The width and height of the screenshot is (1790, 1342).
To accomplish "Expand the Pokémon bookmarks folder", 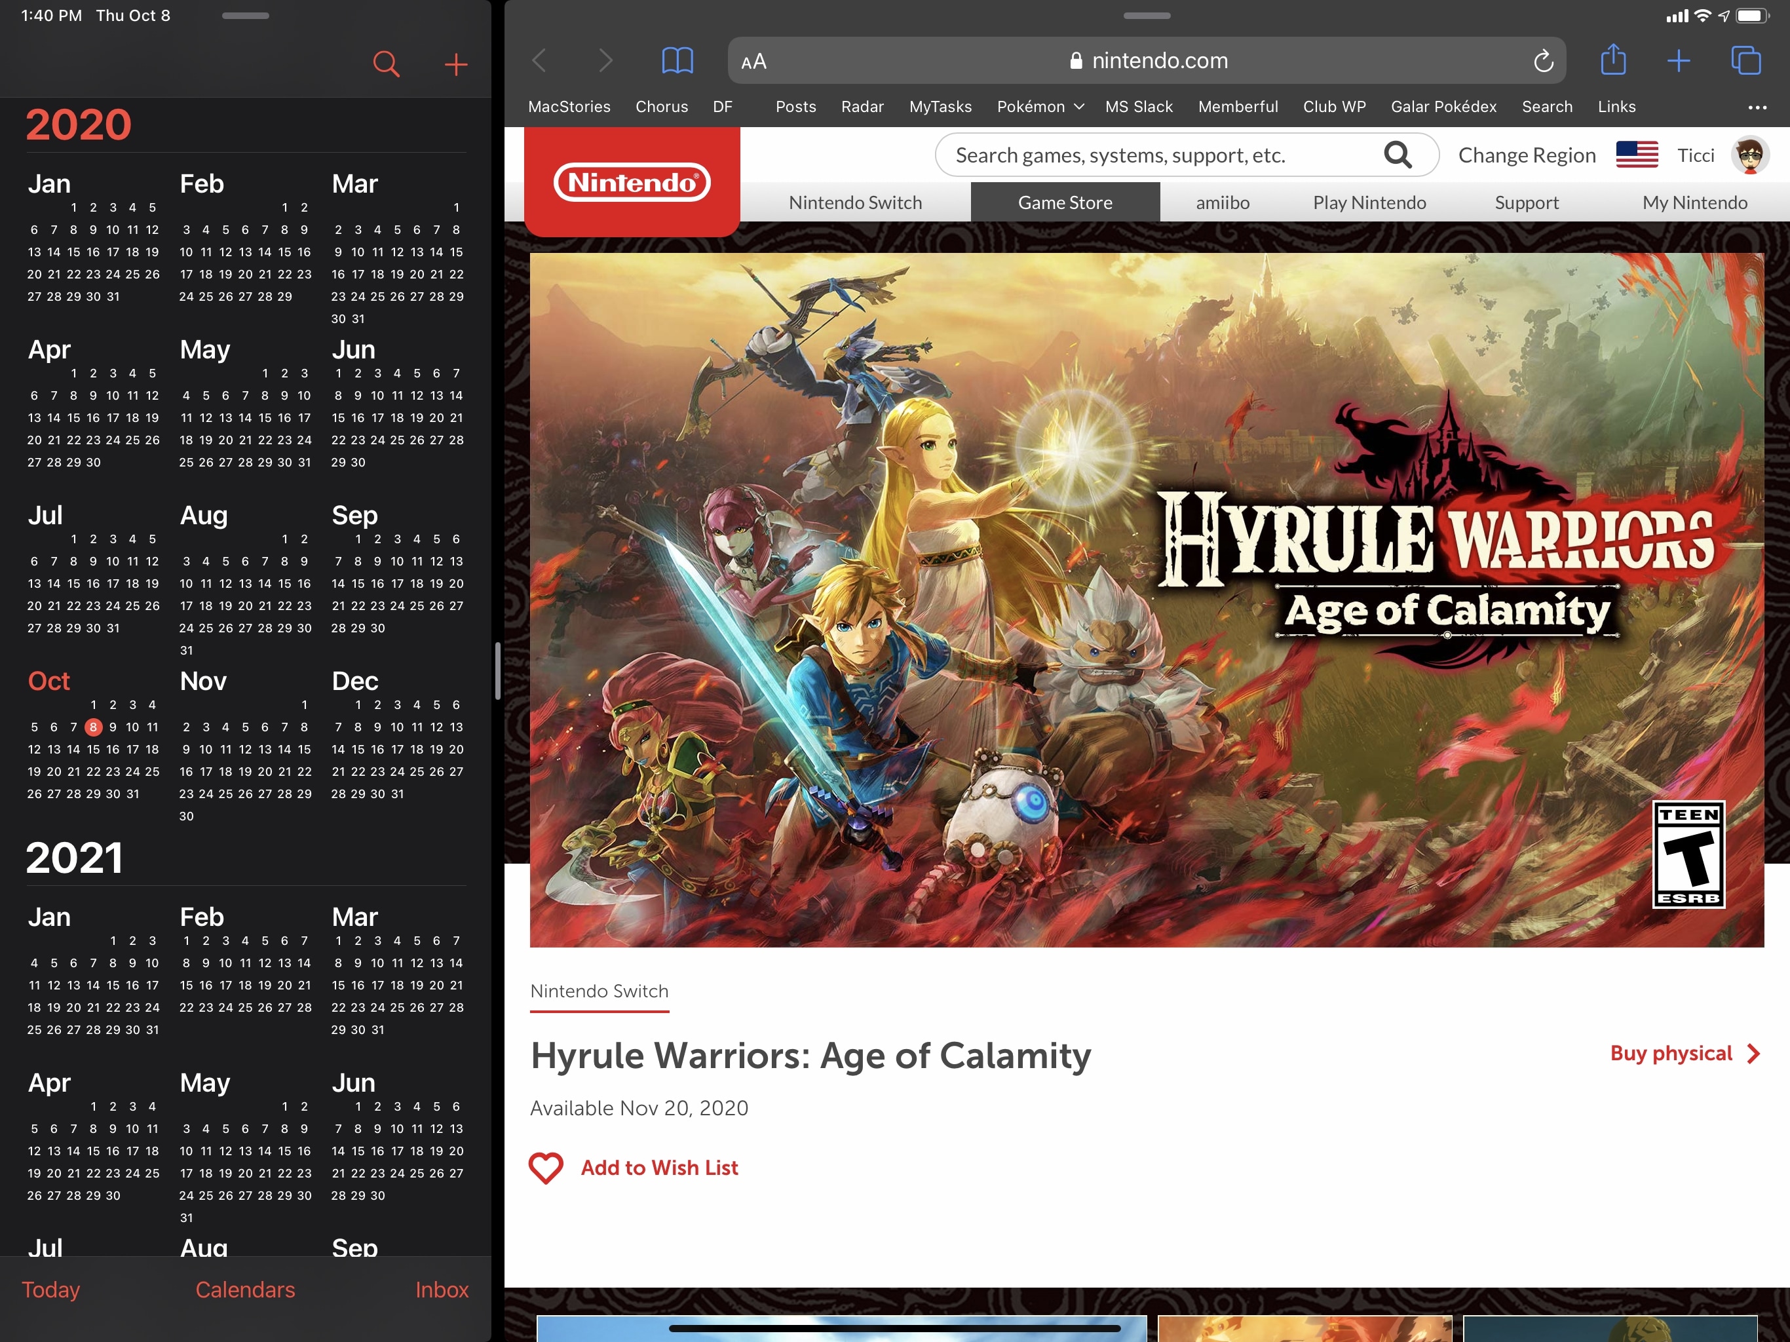I will (1040, 107).
